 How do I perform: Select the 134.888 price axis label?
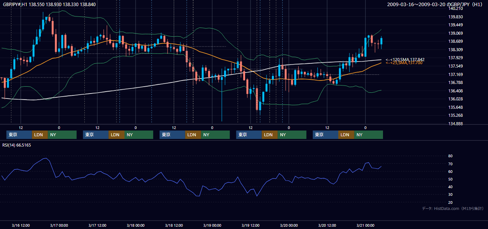point(456,124)
